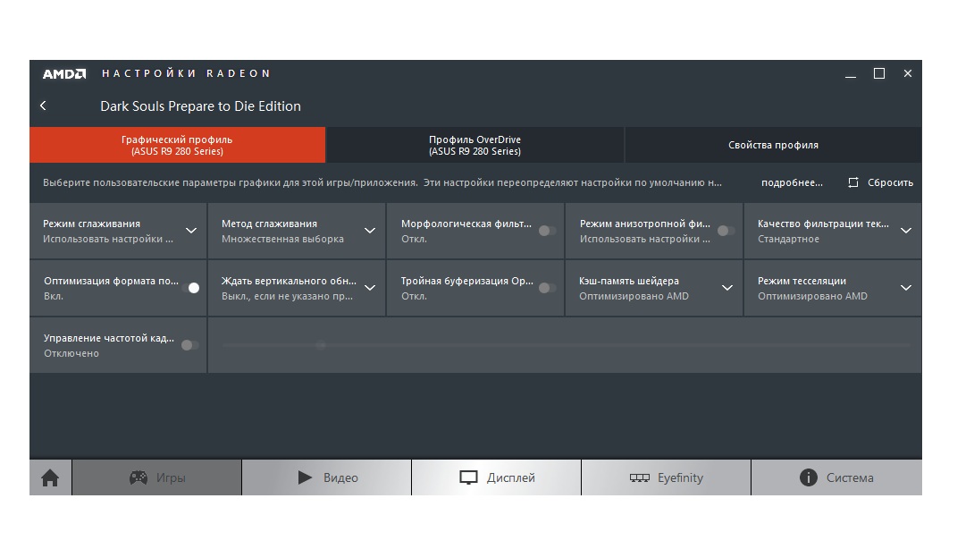Click the gamepad icon beside Игры
Image resolution: width=974 pixels, height=549 pixels.
[138, 477]
